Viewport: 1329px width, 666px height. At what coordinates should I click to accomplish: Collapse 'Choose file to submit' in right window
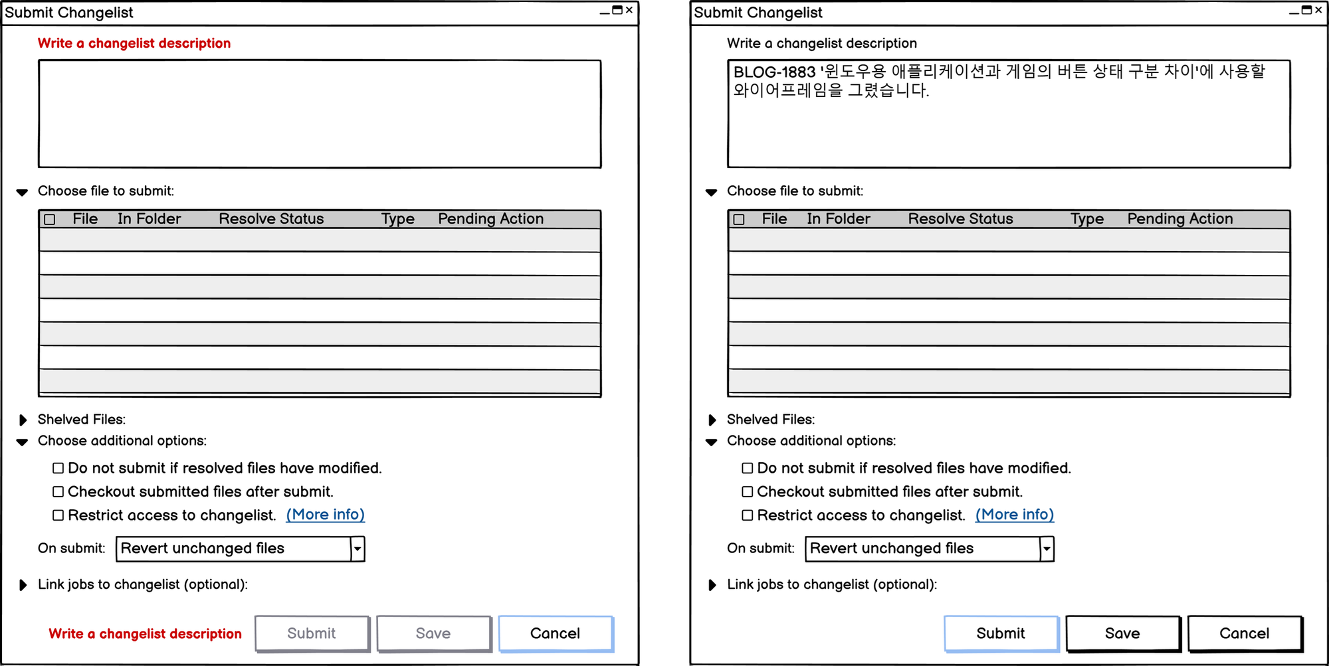[x=711, y=192]
